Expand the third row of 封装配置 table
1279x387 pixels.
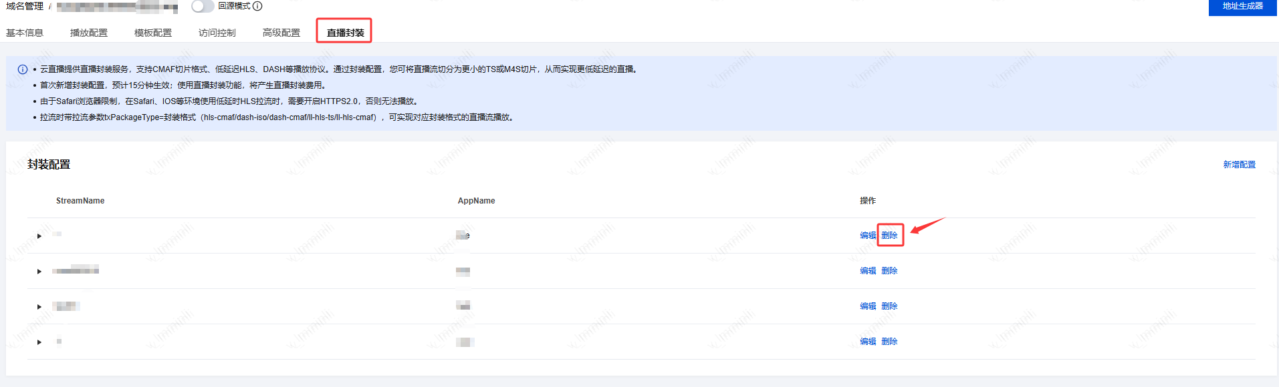(39, 307)
